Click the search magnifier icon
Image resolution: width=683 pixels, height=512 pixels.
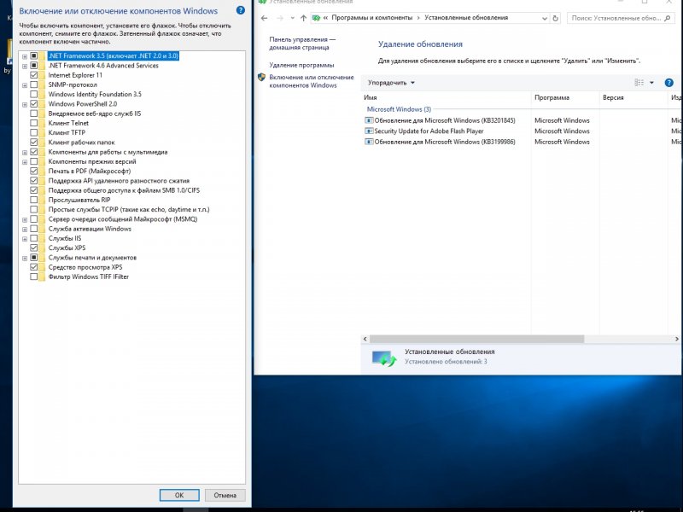(x=668, y=18)
